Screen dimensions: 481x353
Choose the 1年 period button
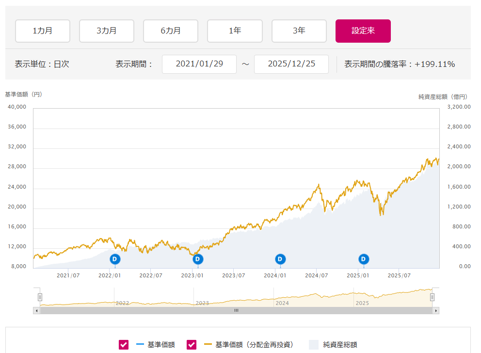pyautogui.click(x=235, y=31)
